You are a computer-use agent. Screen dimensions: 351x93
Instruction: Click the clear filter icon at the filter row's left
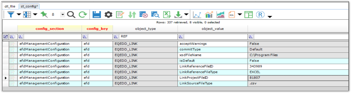click(6, 37)
